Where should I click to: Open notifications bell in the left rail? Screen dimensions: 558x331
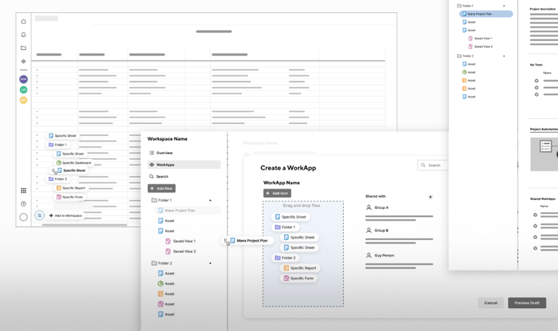click(x=24, y=34)
